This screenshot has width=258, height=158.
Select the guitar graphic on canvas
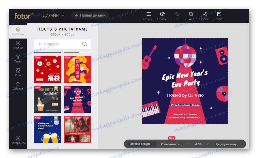pos(149,57)
